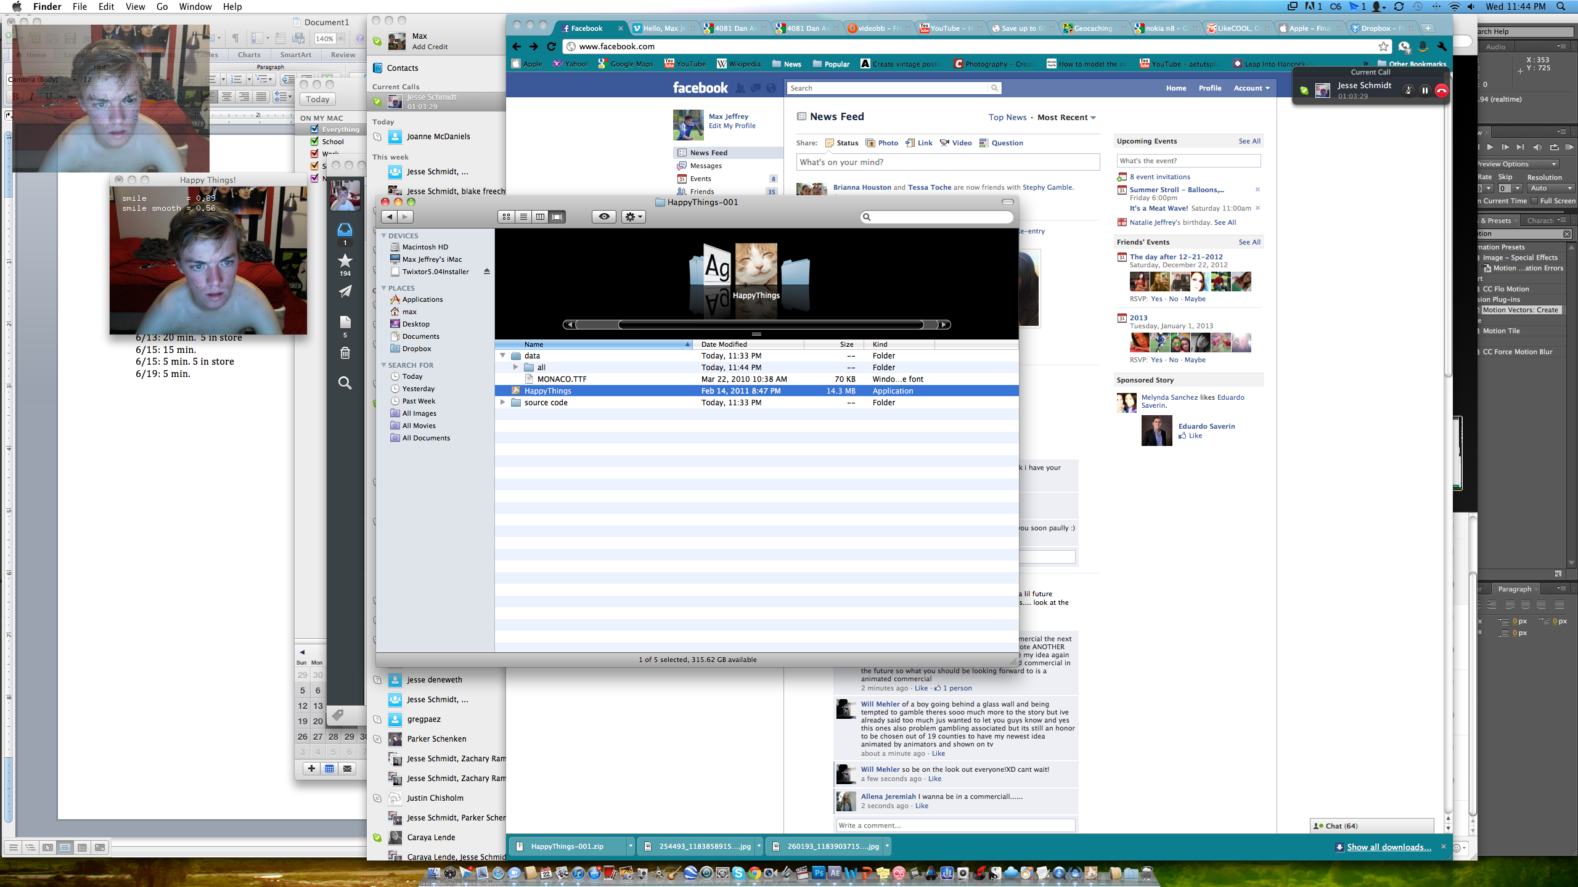Open the Resolution Auto dropdown
The height and width of the screenshot is (887, 1578).
click(x=1551, y=188)
